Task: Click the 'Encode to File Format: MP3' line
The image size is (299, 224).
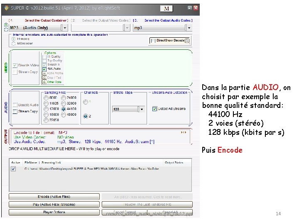Action: [x=40, y=133]
